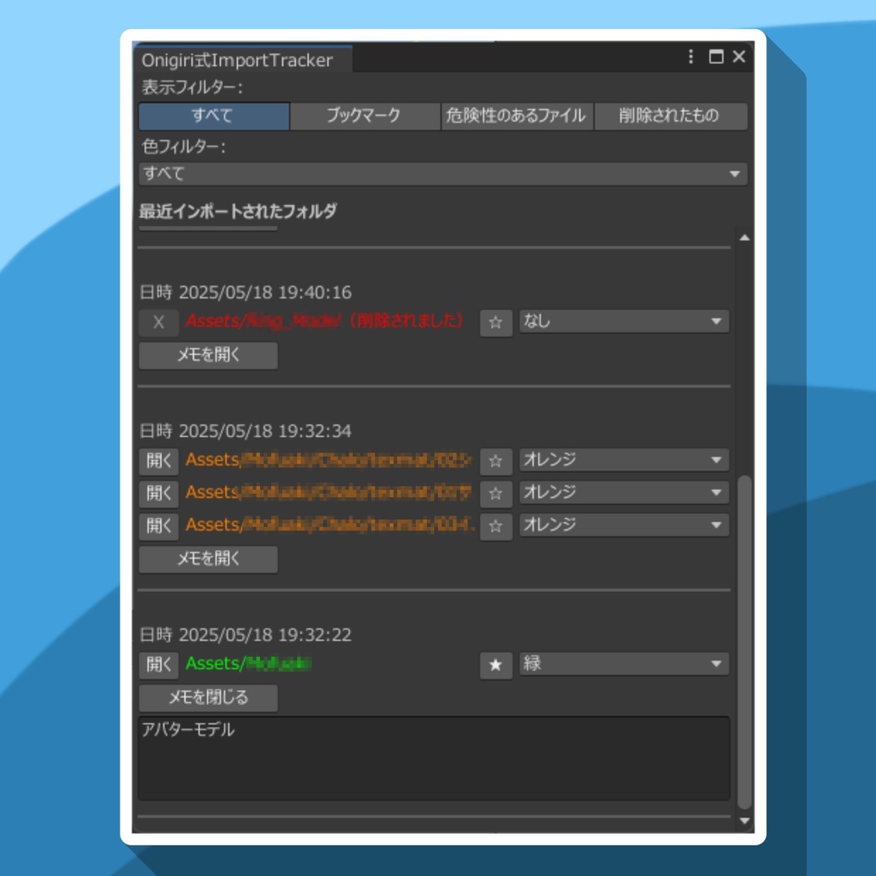The image size is (876, 876).
Task: Close the memo with メモを閉じる
Action: pos(207,698)
